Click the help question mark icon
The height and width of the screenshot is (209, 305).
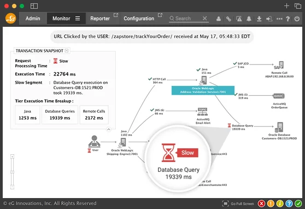coord(288,19)
